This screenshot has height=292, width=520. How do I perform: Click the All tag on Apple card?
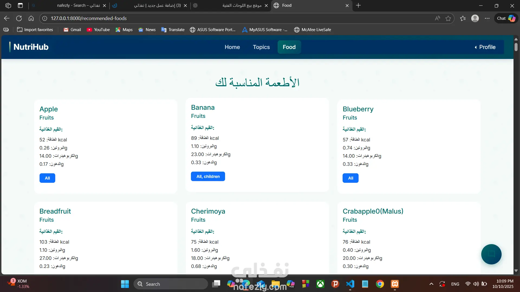[x=47, y=178]
